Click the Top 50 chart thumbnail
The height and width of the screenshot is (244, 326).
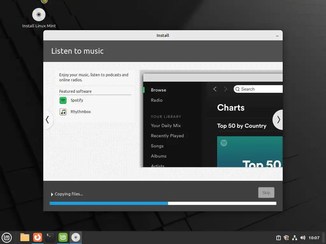(250, 152)
